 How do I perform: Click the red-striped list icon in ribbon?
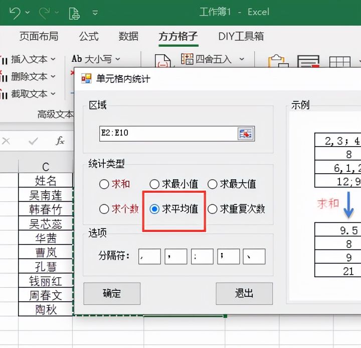tap(308, 61)
